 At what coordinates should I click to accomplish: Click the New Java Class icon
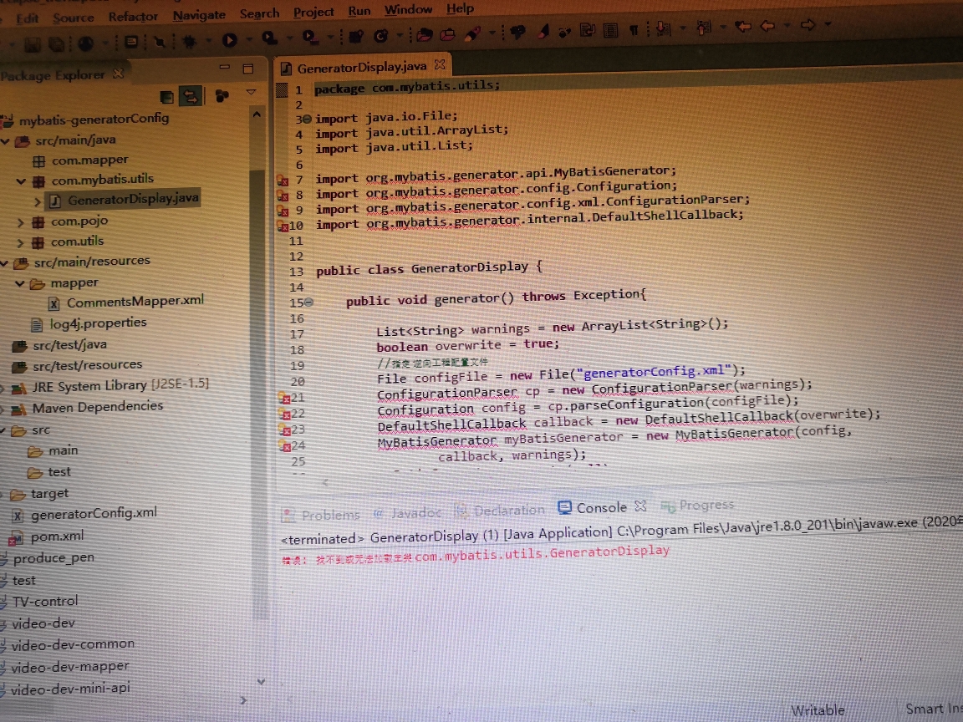click(381, 36)
